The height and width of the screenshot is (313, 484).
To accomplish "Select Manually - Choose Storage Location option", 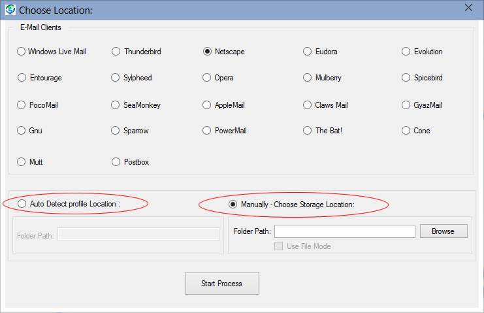I will click(x=233, y=205).
